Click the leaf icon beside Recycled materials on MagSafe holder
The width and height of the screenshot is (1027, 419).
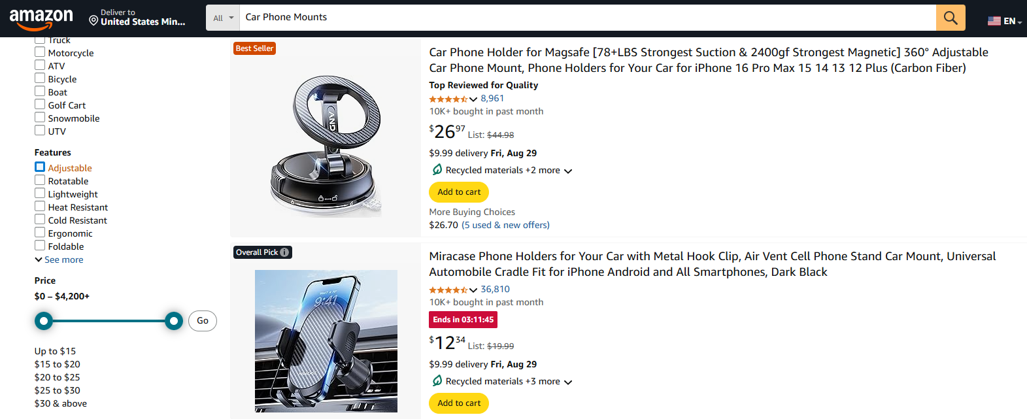coord(436,169)
